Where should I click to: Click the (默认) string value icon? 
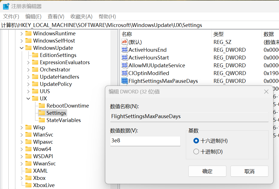tap(124, 42)
